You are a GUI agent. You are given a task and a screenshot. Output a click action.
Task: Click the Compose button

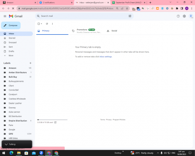11,25
